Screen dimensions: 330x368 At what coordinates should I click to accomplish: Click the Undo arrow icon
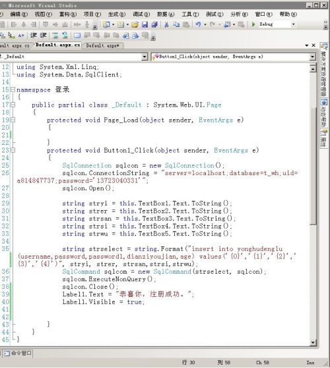pyautogui.click(x=198, y=24)
